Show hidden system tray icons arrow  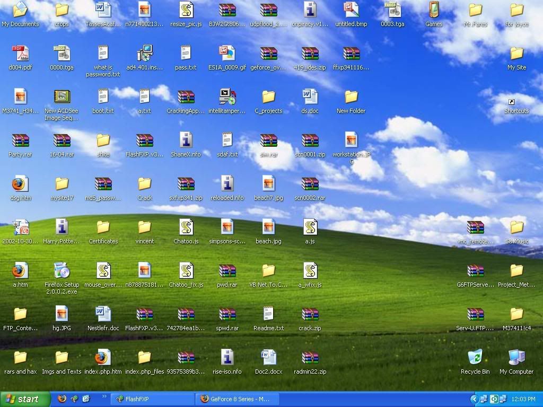pos(475,399)
